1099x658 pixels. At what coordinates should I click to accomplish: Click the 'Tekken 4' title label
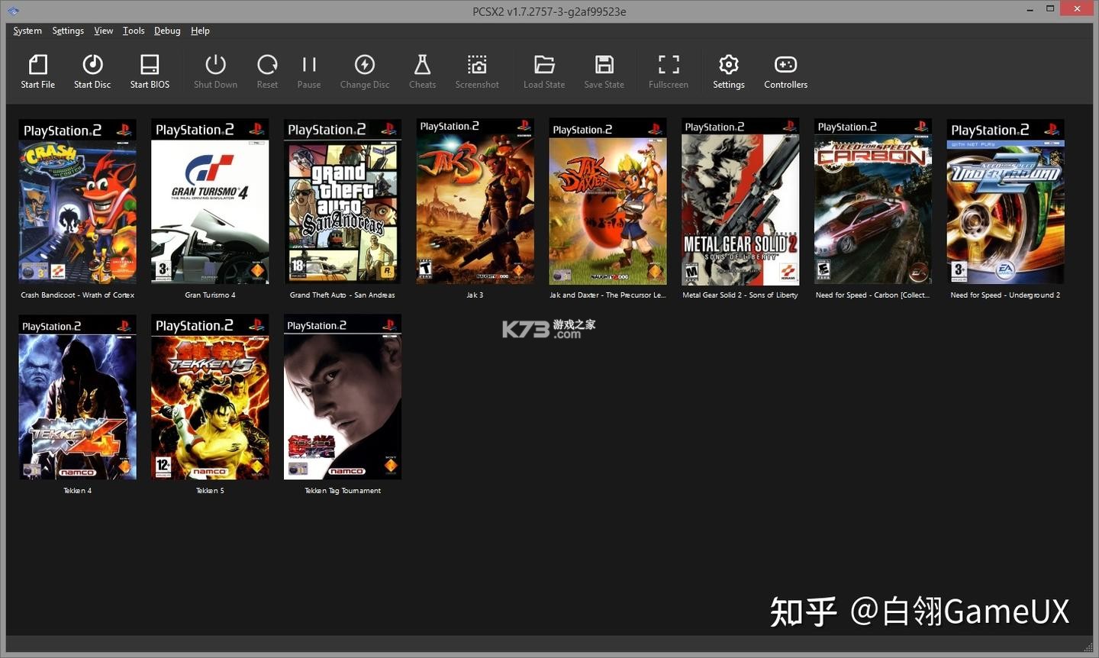(78, 491)
